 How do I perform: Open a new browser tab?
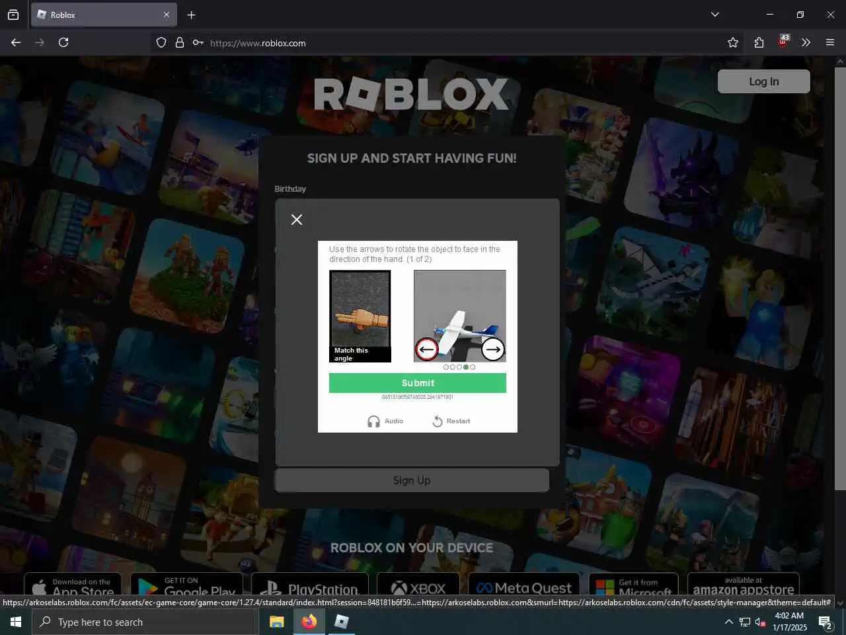(192, 15)
